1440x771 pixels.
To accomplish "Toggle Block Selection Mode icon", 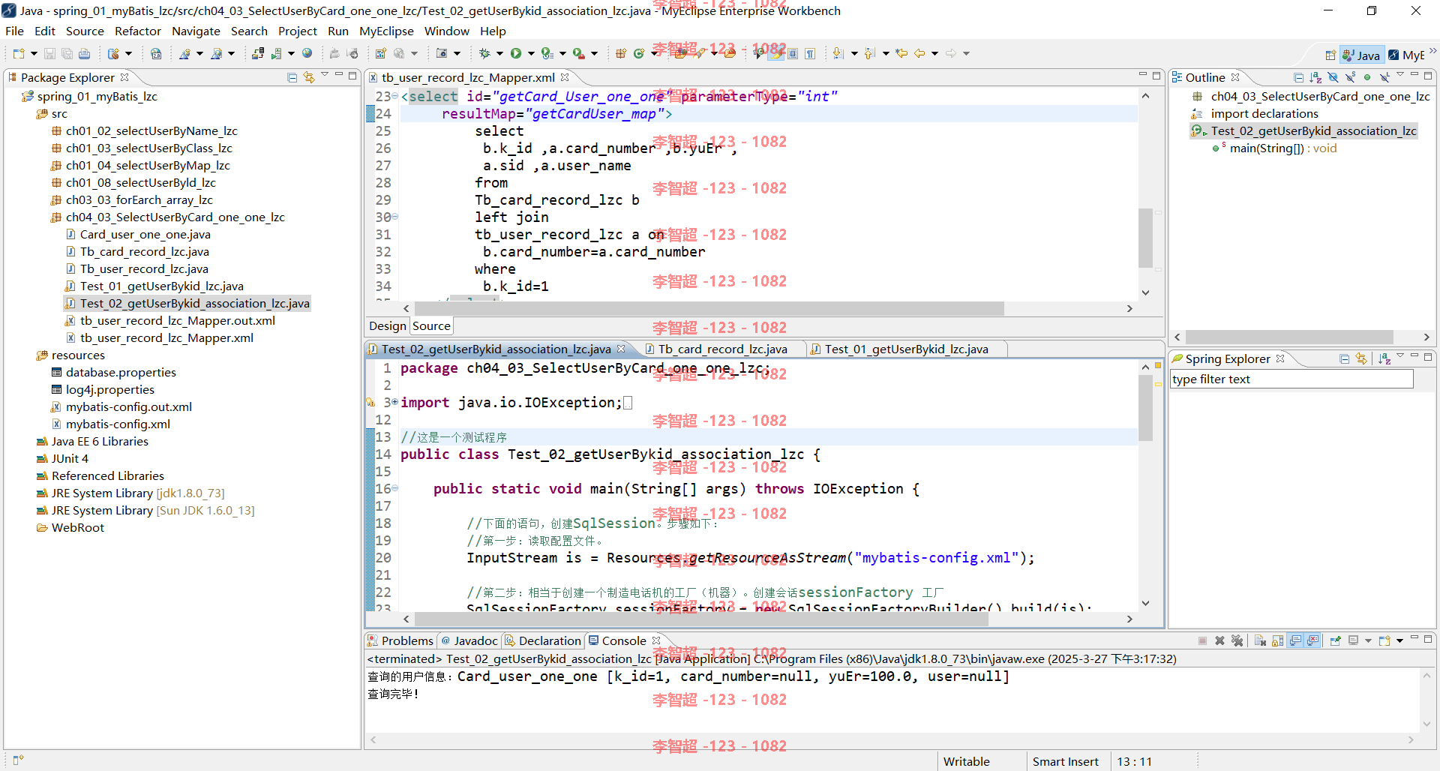I will (x=793, y=53).
